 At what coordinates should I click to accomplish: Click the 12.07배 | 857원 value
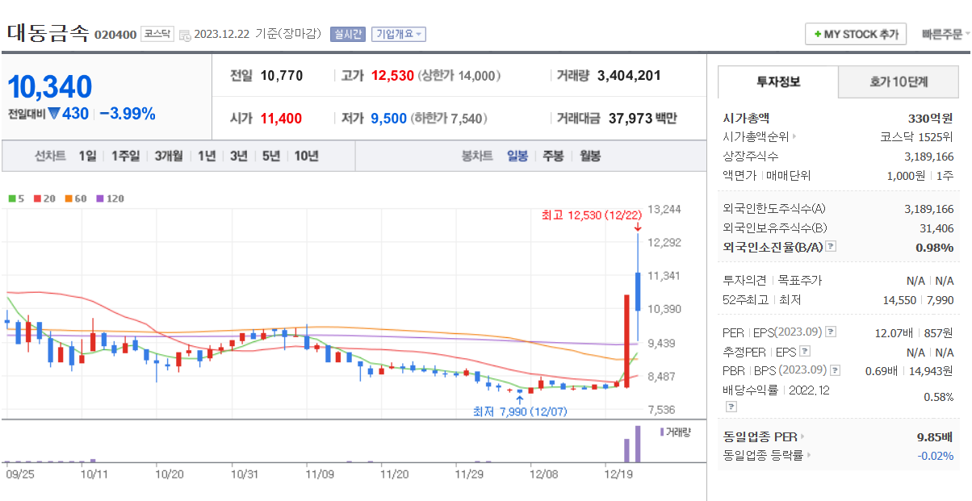coord(914,332)
